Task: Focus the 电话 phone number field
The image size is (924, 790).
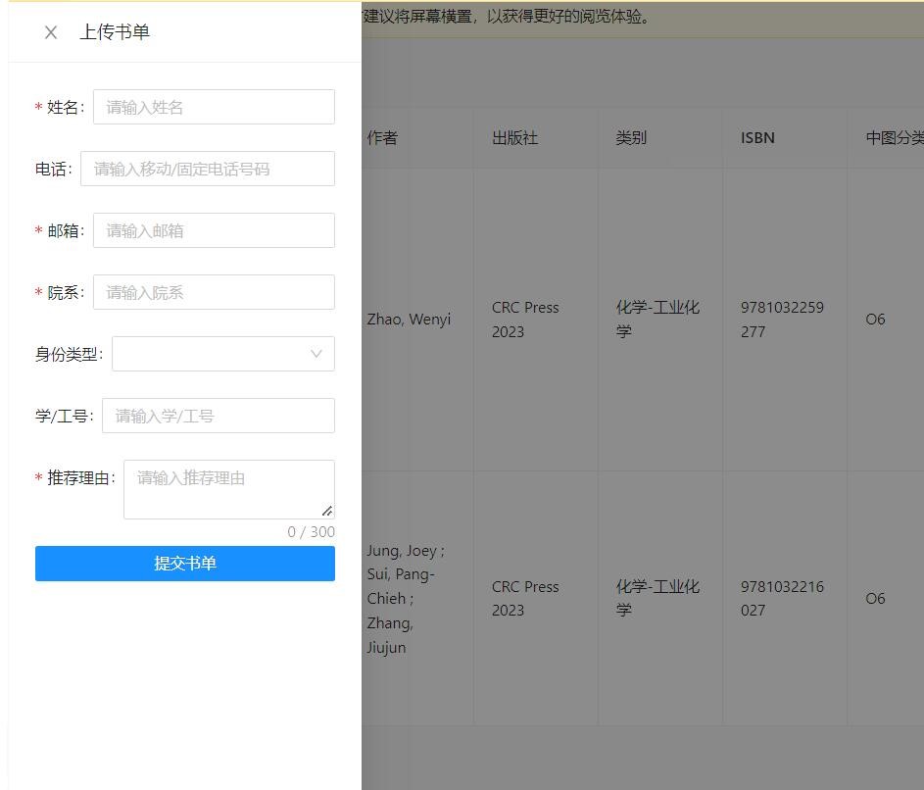Action: point(207,169)
